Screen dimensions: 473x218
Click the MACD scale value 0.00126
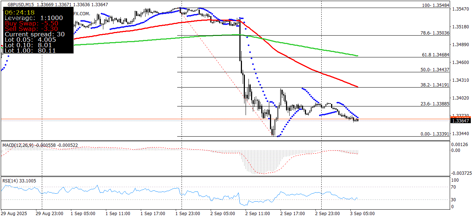click(460, 145)
